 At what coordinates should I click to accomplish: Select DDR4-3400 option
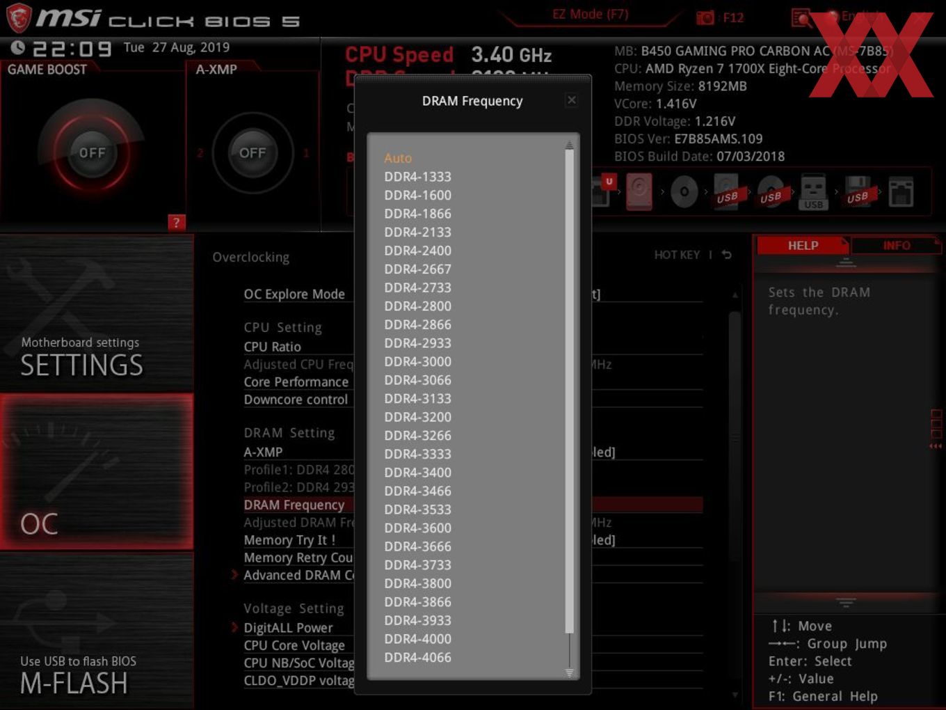[x=417, y=472]
